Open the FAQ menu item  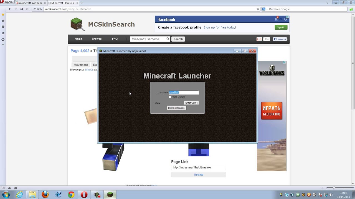tap(115, 39)
